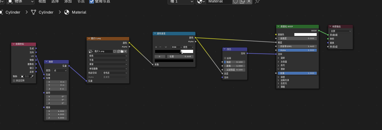Click the UV output socket on 纹理坐标
Screen dimensions: 382x130
pyautogui.click(x=36, y=56)
